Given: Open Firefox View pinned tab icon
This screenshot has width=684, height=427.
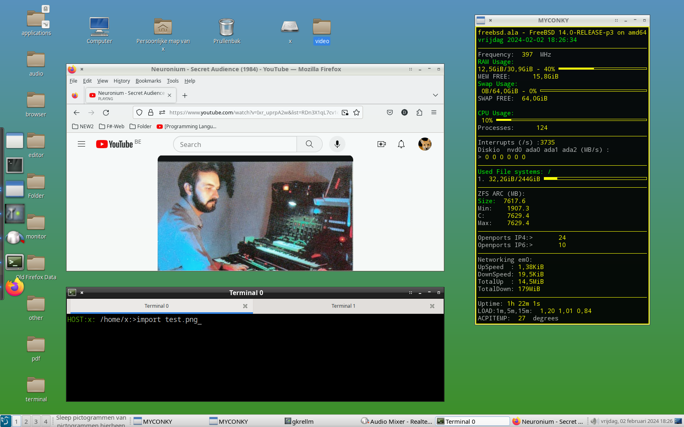Looking at the screenshot, I should coord(75,95).
